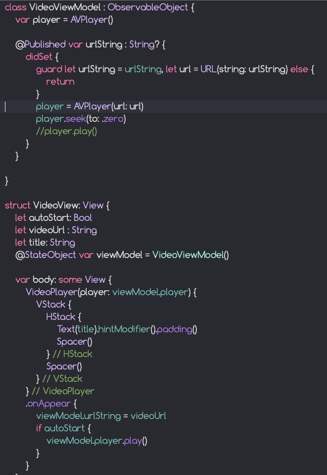Click the 'class' keyword on first line
The image size is (327, 475).
point(15,7)
